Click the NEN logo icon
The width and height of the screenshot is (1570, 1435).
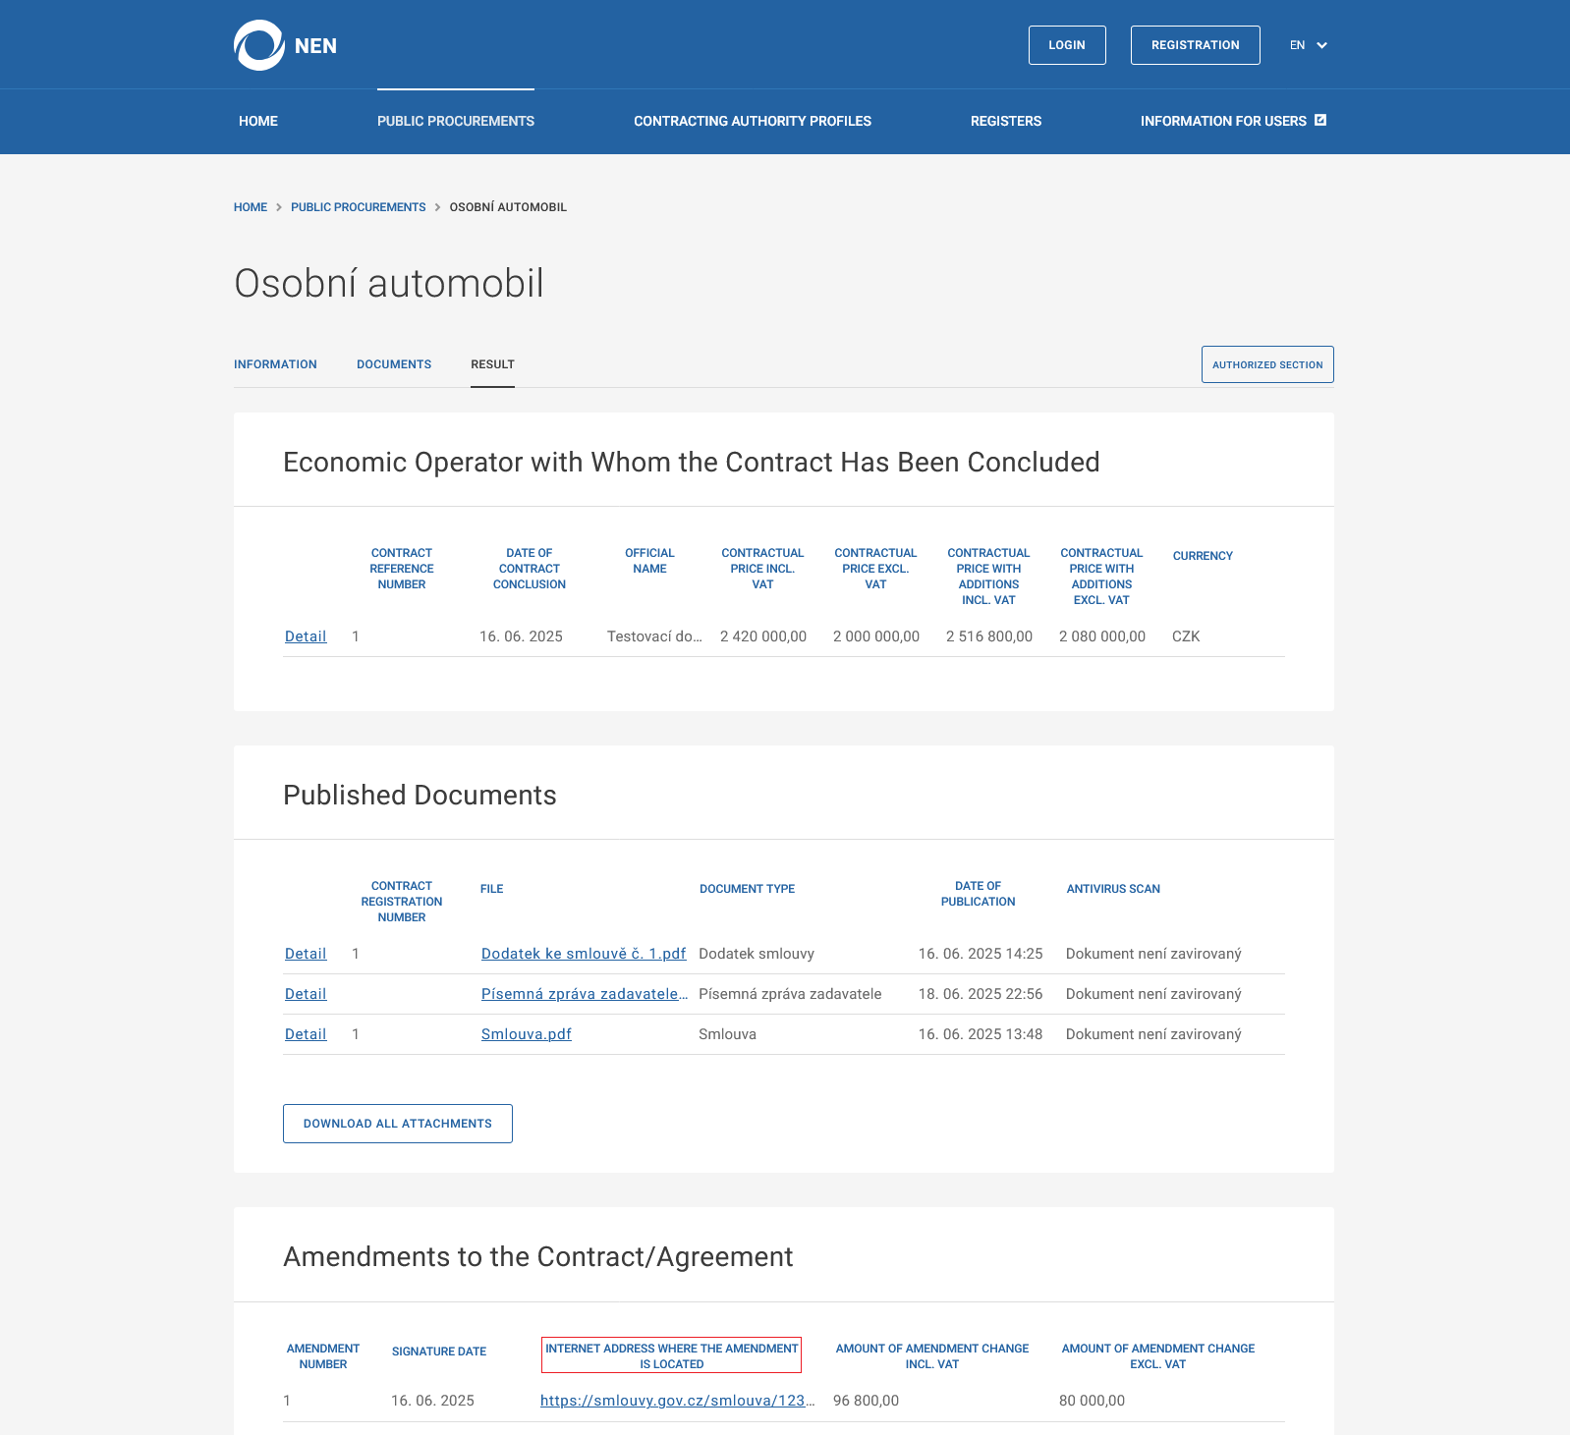(259, 45)
